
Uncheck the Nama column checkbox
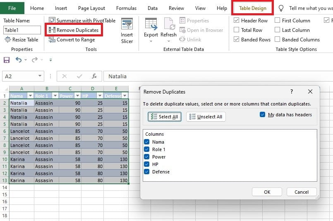[x=147, y=142]
